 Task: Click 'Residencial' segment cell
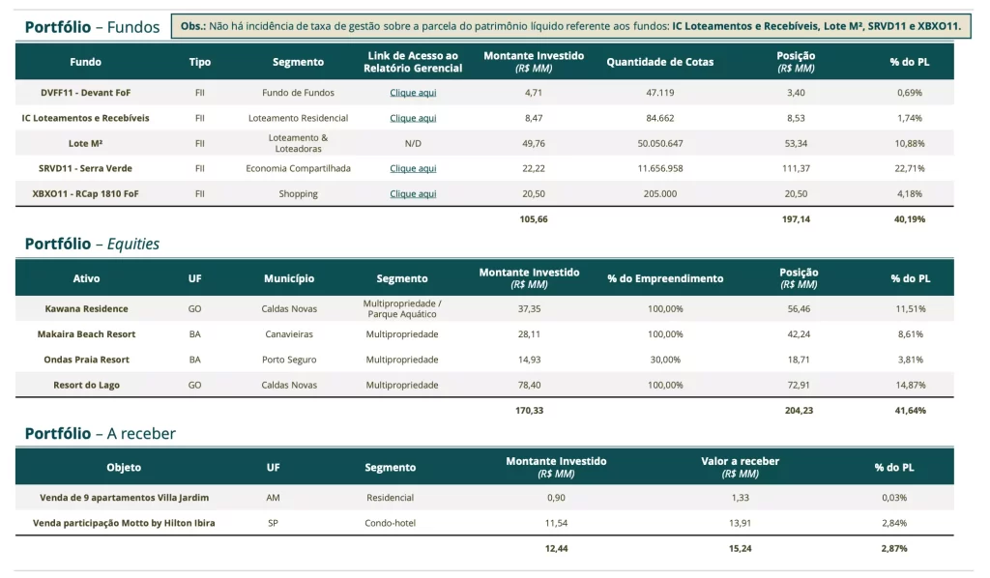tap(391, 498)
